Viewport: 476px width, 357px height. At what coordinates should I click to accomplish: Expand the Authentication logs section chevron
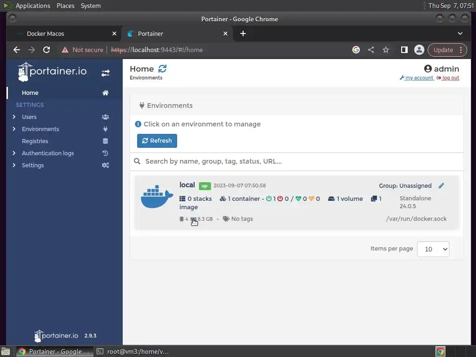[14, 153]
